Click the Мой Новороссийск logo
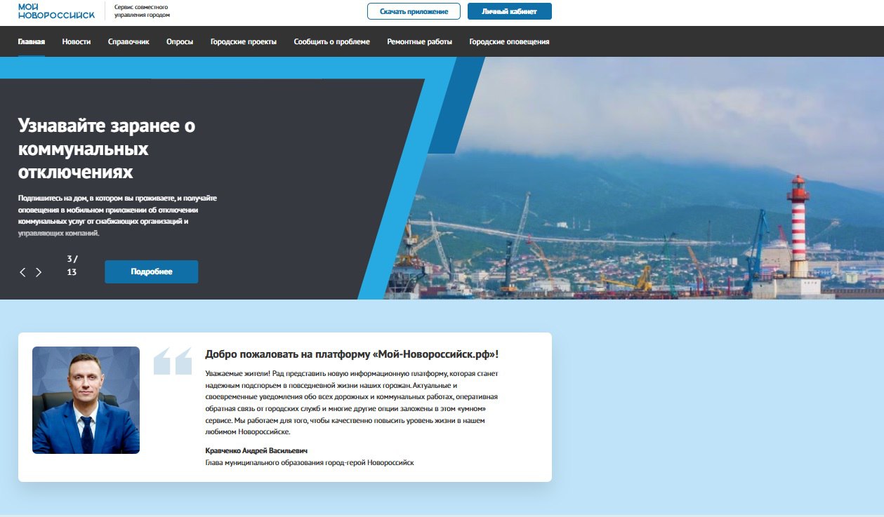Image resolution: width=884 pixels, height=517 pixels. pos(56,11)
